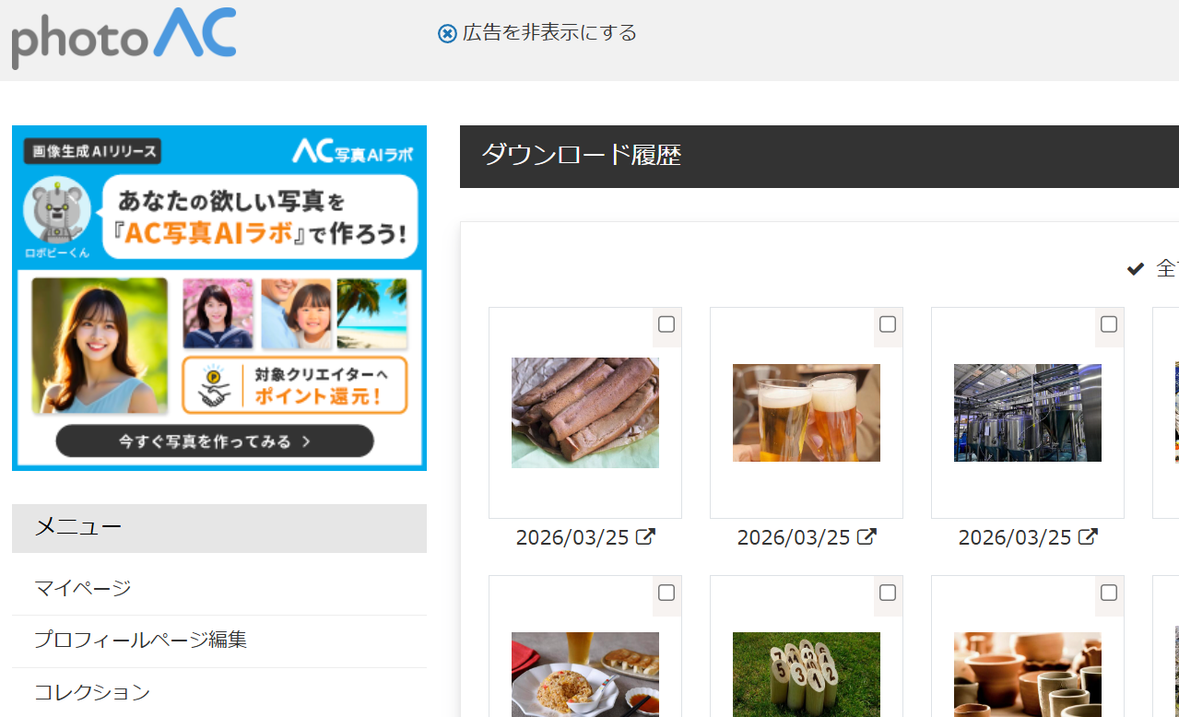Viewport: 1179px width, 717px height.
Task: Click the photoAC logo
Action: coord(124,37)
